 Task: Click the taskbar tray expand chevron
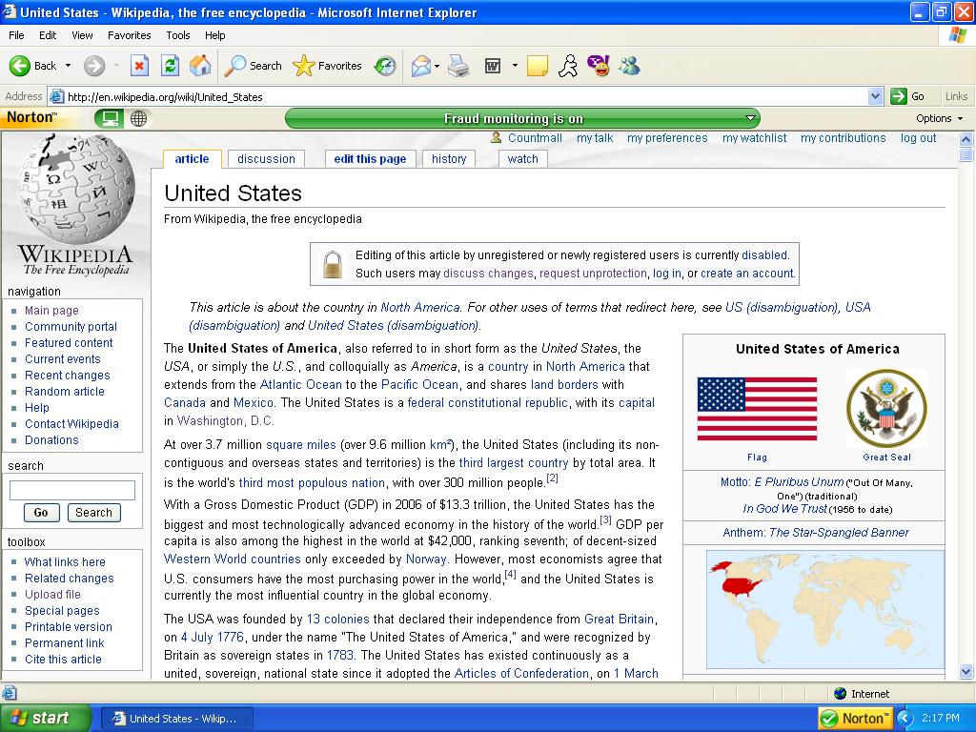pos(904,719)
